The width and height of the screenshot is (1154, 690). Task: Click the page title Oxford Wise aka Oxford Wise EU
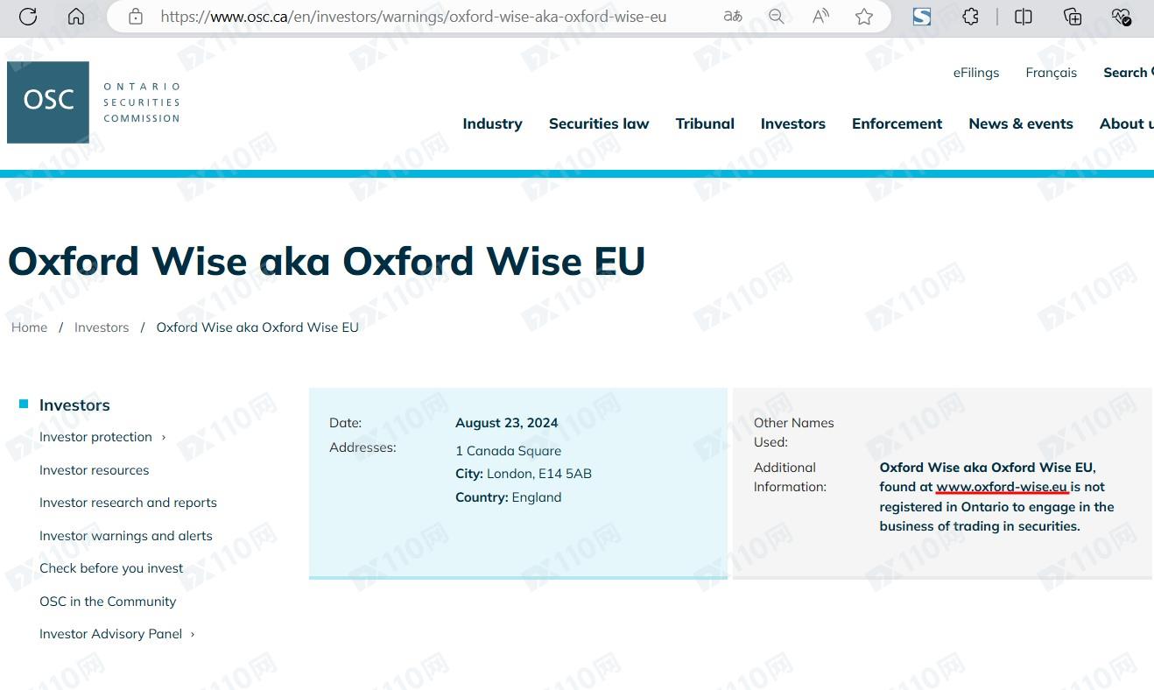(327, 261)
